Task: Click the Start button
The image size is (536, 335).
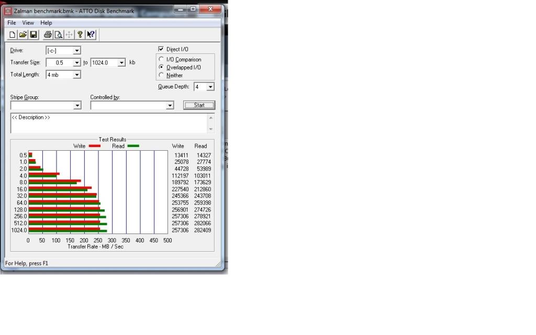Action: tap(199, 105)
